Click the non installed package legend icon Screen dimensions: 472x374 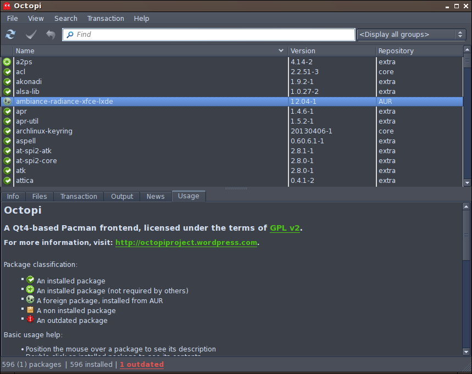coord(30,310)
